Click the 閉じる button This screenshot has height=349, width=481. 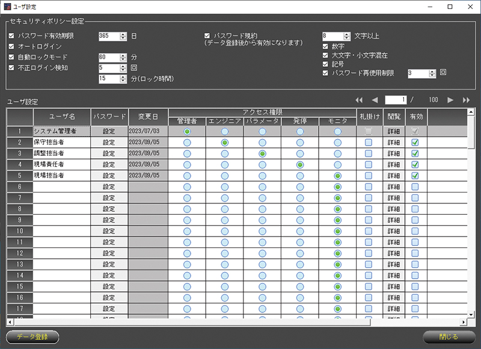click(x=449, y=337)
